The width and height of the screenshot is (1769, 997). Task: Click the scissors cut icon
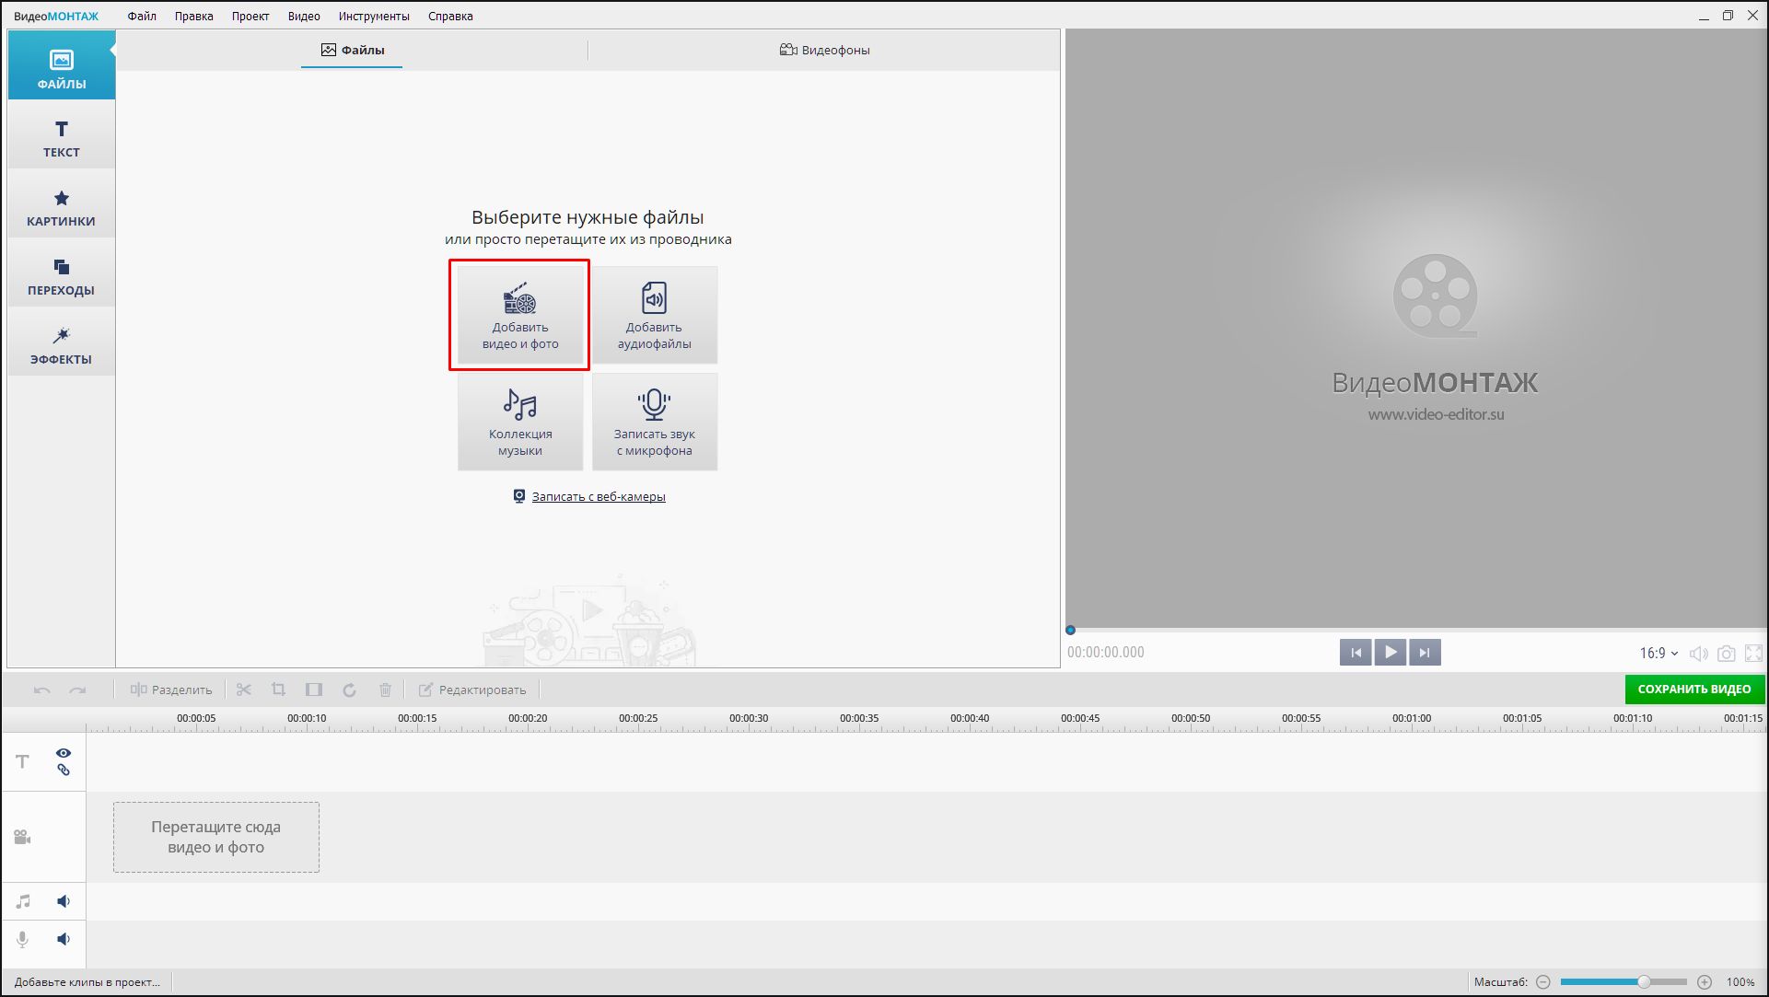pyautogui.click(x=244, y=690)
